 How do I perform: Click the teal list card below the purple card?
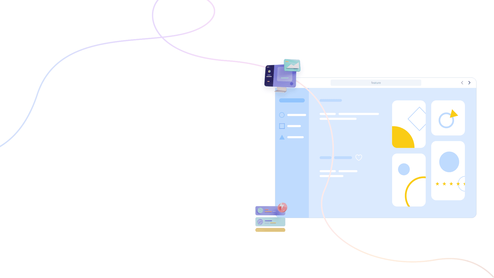(x=270, y=222)
